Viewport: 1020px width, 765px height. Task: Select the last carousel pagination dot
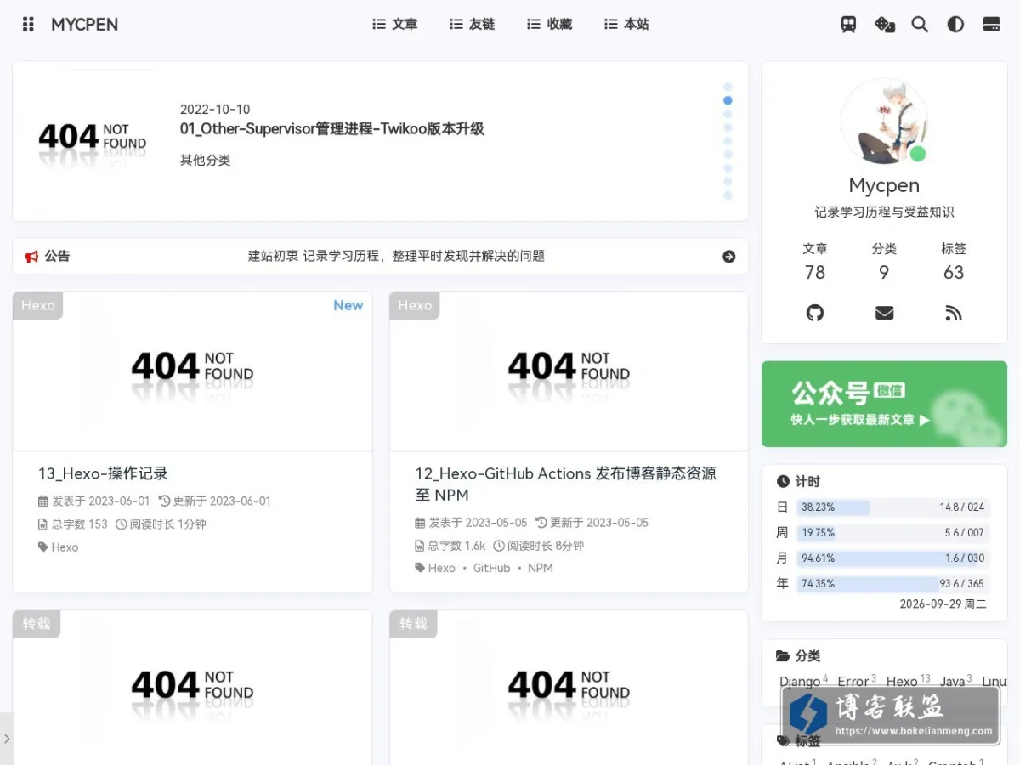click(x=728, y=195)
